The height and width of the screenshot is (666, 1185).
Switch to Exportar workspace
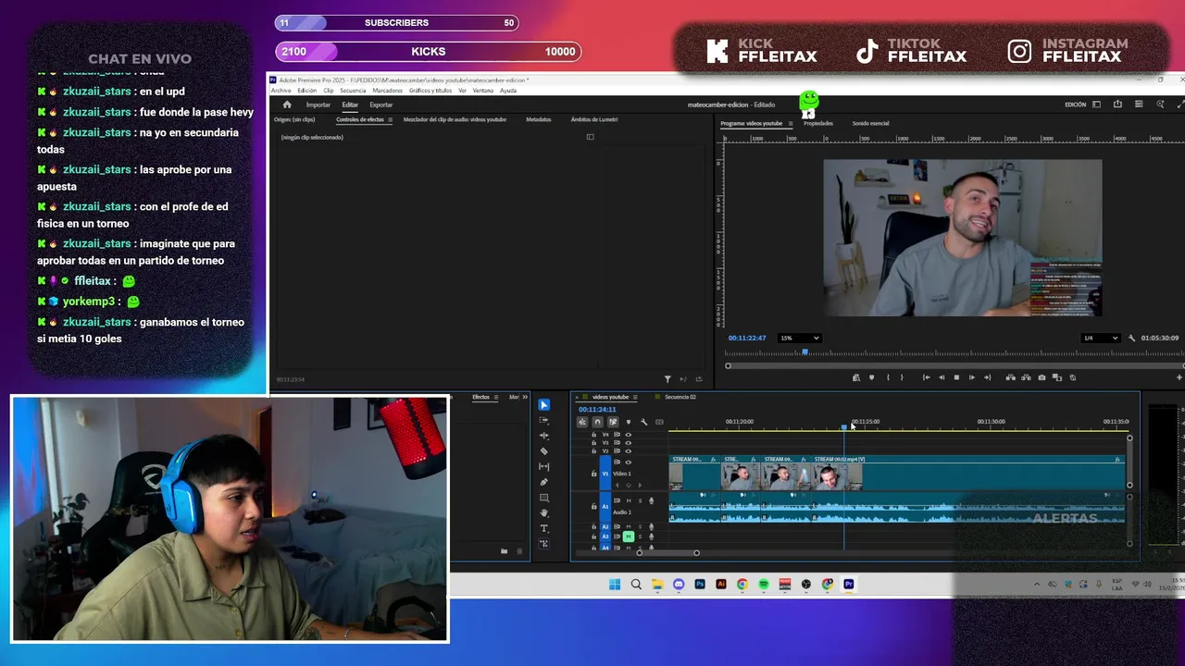tap(381, 105)
